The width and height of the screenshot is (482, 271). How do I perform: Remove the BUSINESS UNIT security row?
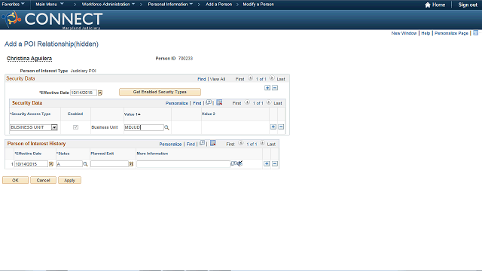coord(281,127)
